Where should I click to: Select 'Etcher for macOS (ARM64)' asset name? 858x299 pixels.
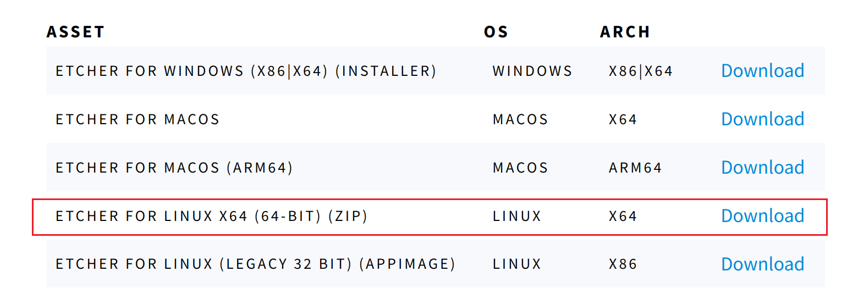(174, 168)
